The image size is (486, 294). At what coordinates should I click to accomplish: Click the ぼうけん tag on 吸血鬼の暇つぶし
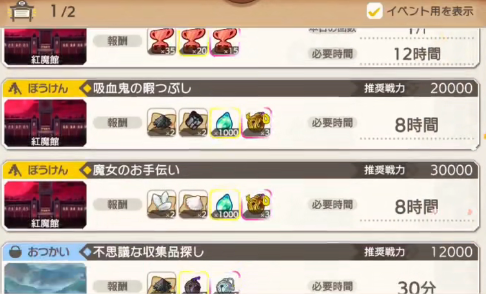click(39, 89)
